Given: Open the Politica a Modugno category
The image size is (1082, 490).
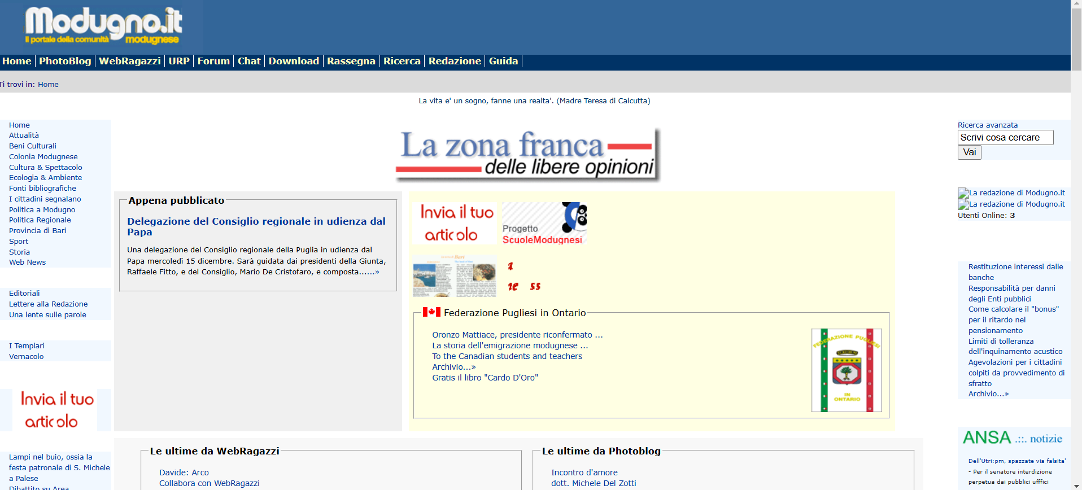Looking at the screenshot, I should pyautogui.click(x=42, y=210).
